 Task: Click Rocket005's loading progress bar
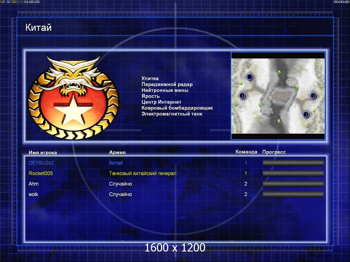[x=293, y=173]
